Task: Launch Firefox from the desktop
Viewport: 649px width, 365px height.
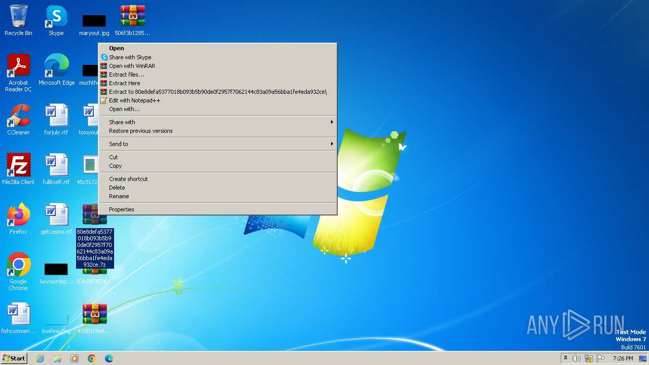Action: [x=18, y=220]
